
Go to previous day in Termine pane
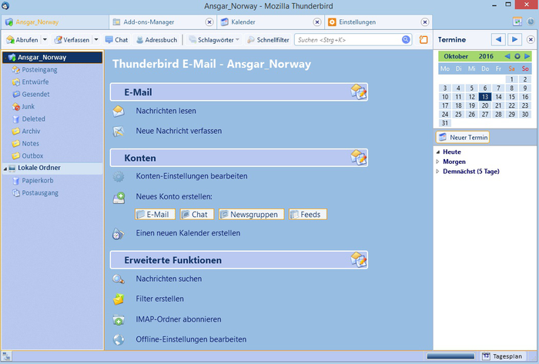tap(498, 39)
